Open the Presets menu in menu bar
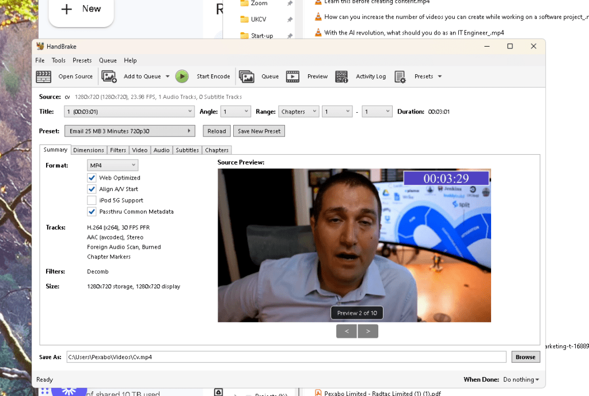589x396 pixels. 82,60
